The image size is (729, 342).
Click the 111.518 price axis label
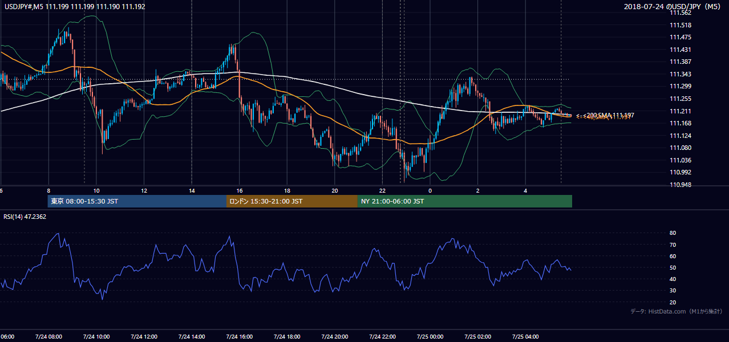click(x=681, y=25)
